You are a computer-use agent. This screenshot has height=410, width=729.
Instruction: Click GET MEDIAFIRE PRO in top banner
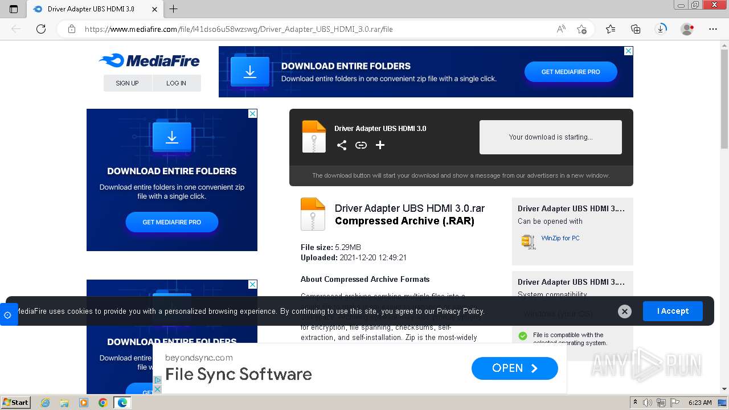click(571, 72)
